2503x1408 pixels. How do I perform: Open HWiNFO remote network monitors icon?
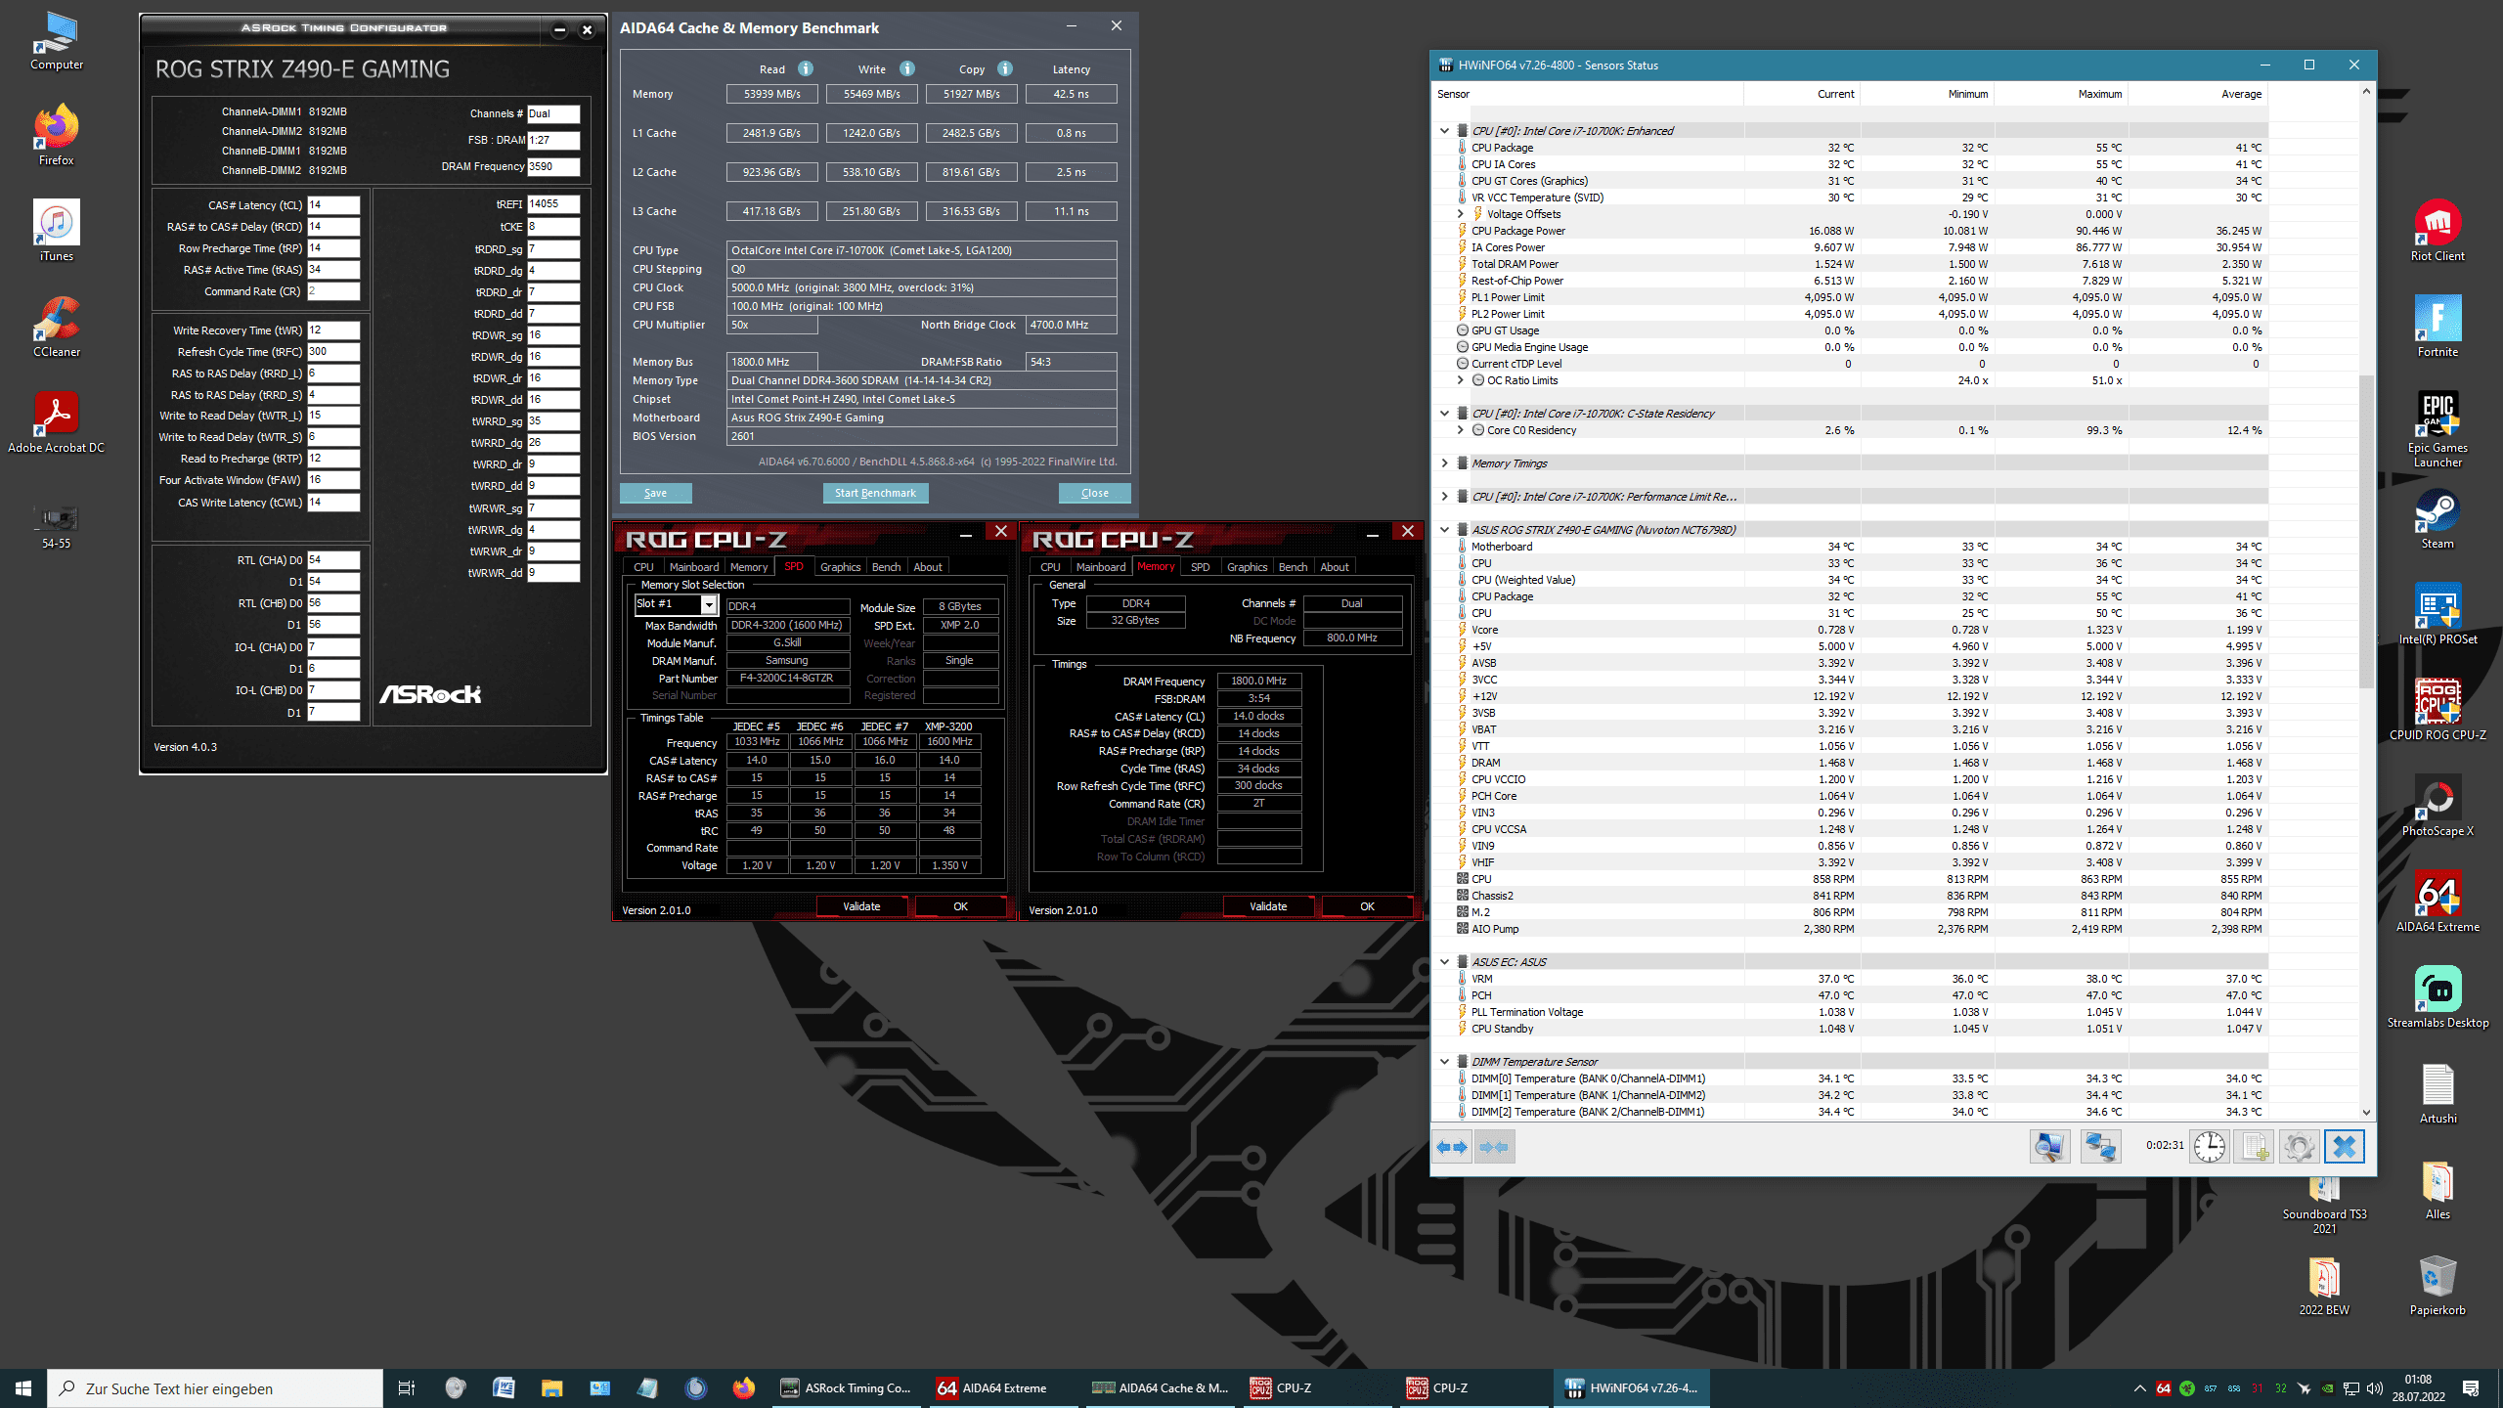click(2100, 1147)
